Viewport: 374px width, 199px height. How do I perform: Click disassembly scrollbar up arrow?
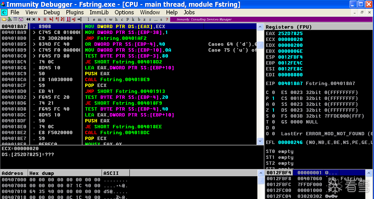[x=260, y=26]
